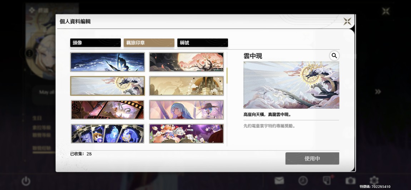The height and width of the screenshot is (190, 411).
Task: Click the 使用中 button
Action: (312, 159)
